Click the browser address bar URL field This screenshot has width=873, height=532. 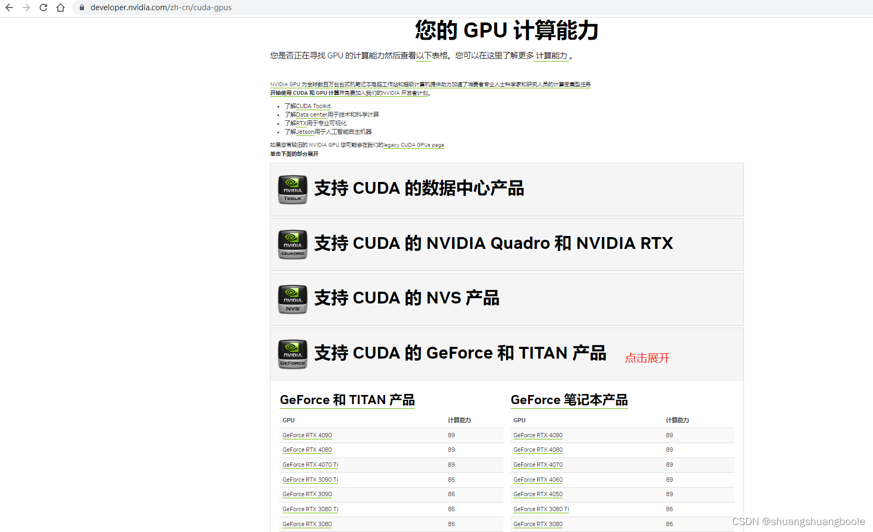coord(161,7)
